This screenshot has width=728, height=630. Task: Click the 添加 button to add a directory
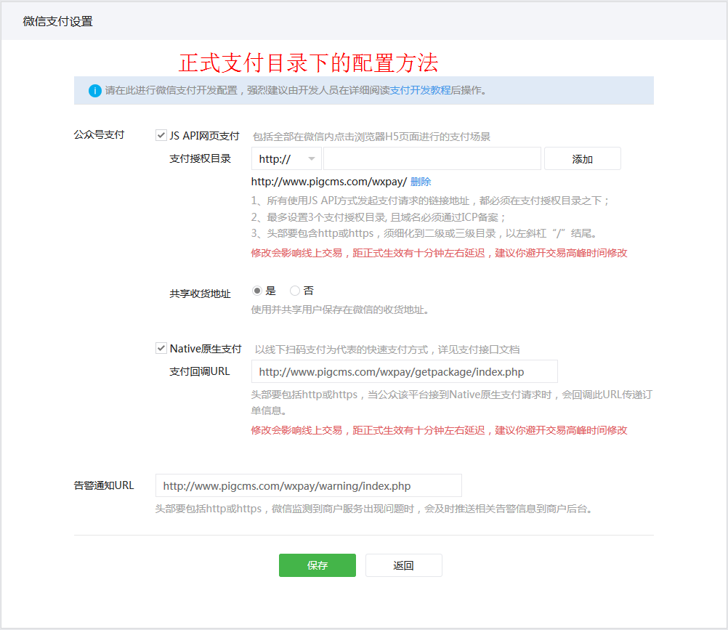[x=582, y=158]
